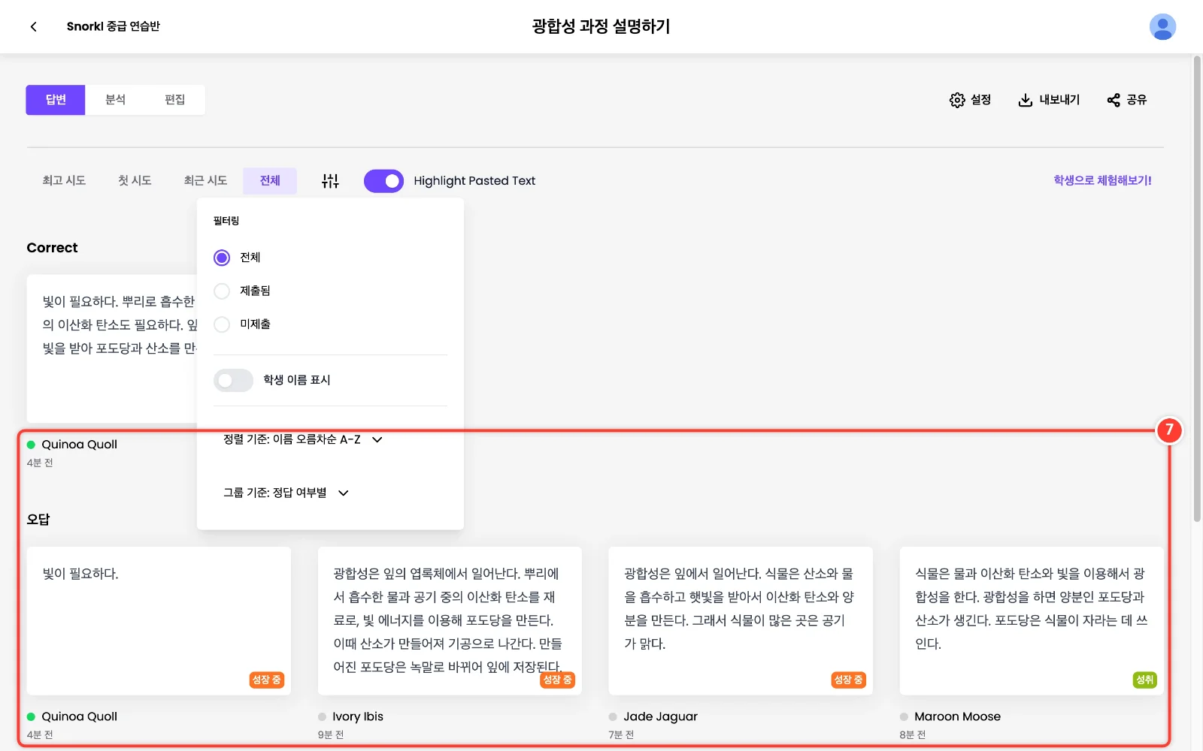This screenshot has height=751, width=1203.
Task: Click the settings gear icon
Action: click(957, 100)
